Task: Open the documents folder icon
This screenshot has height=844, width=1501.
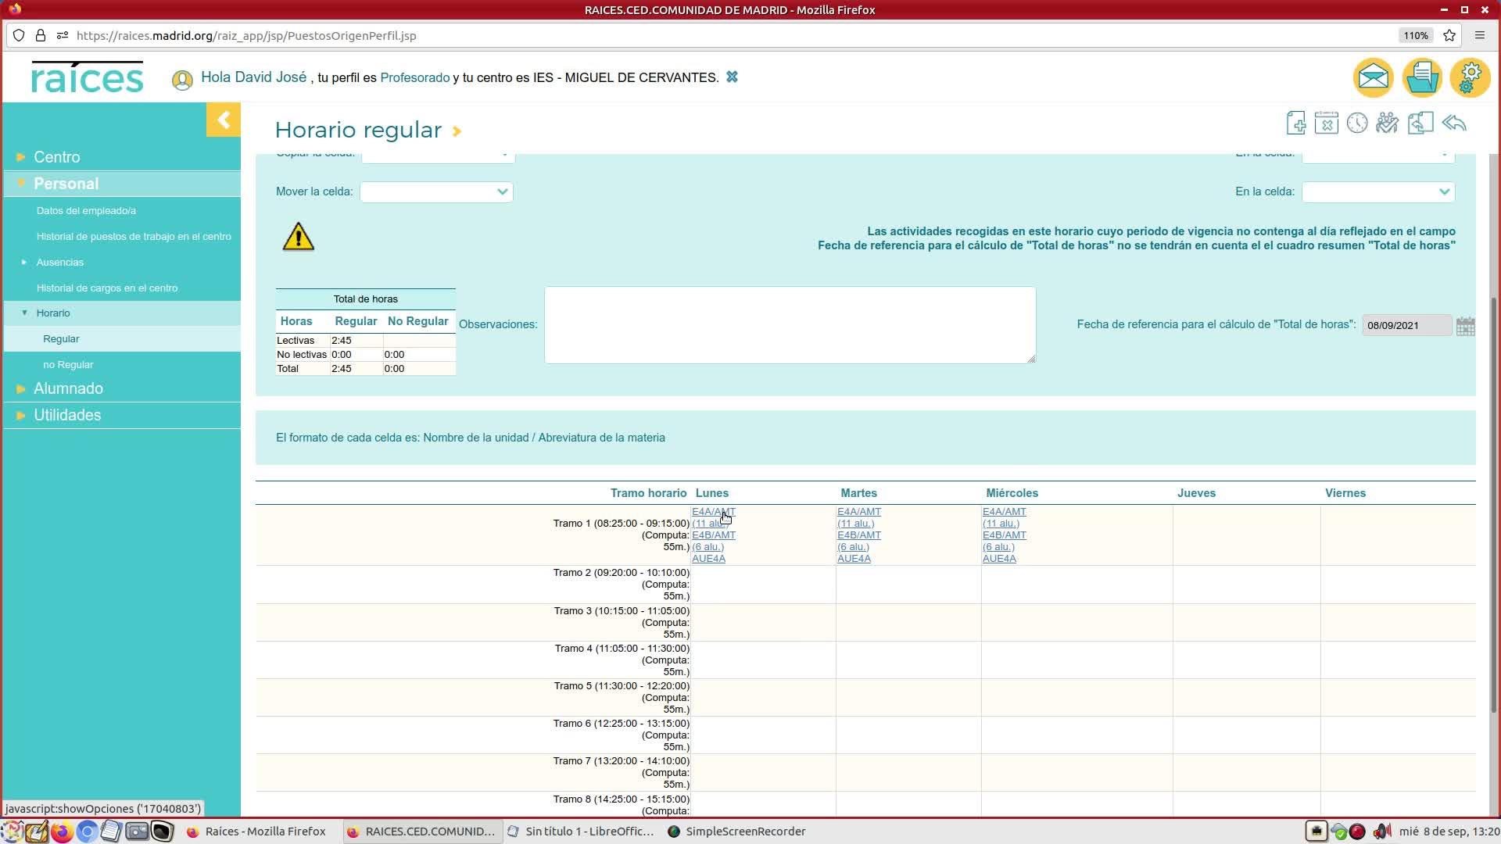Action: click(1422, 77)
